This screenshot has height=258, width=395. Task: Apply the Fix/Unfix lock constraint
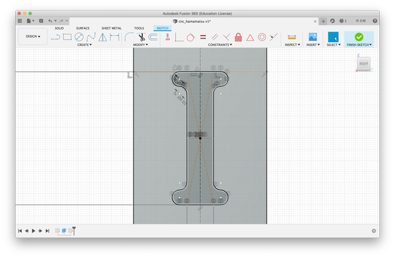[238, 38]
